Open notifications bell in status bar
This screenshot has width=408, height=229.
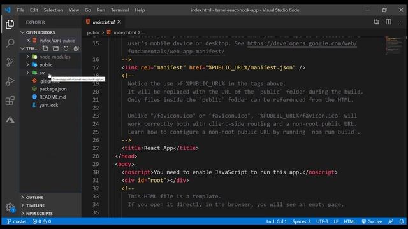(402, 221)
